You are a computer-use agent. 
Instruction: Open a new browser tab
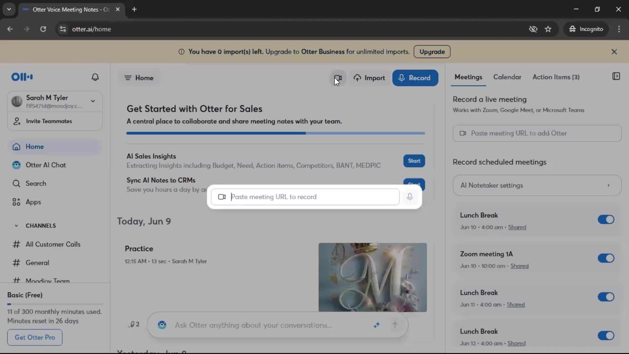pyautogui.click(x=134, y=9)
